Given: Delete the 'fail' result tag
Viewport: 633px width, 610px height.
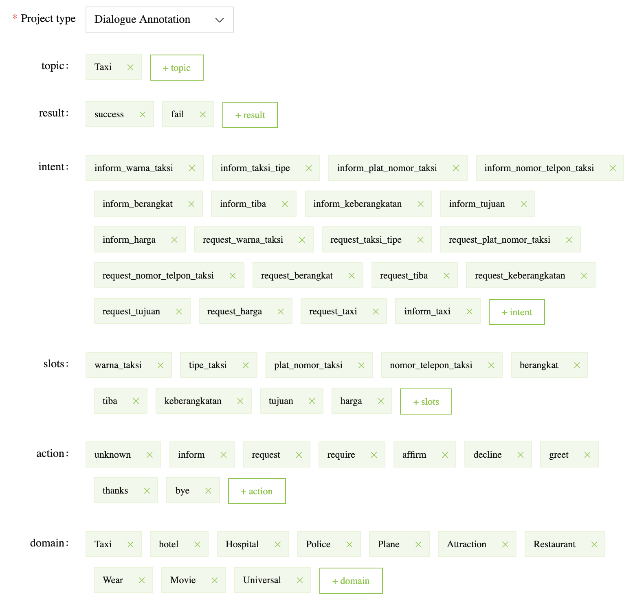Looking at the screenshot, I should coord(203,114).
